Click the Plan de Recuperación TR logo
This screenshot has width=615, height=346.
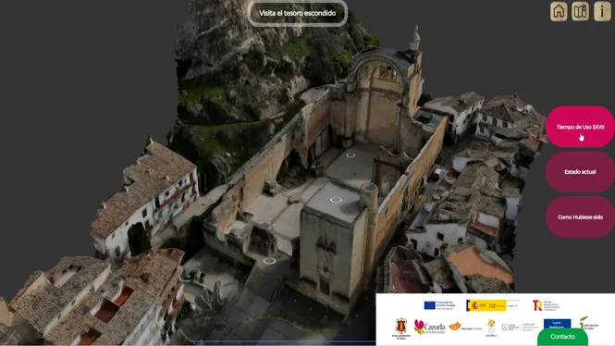(x=546, y=305)
